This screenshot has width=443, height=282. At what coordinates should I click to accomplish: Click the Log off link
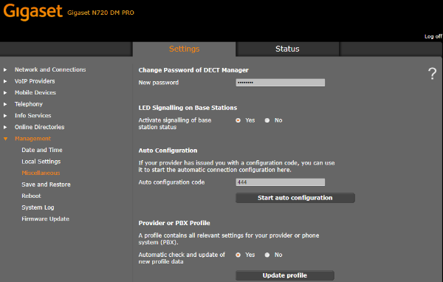click(433, 36)
